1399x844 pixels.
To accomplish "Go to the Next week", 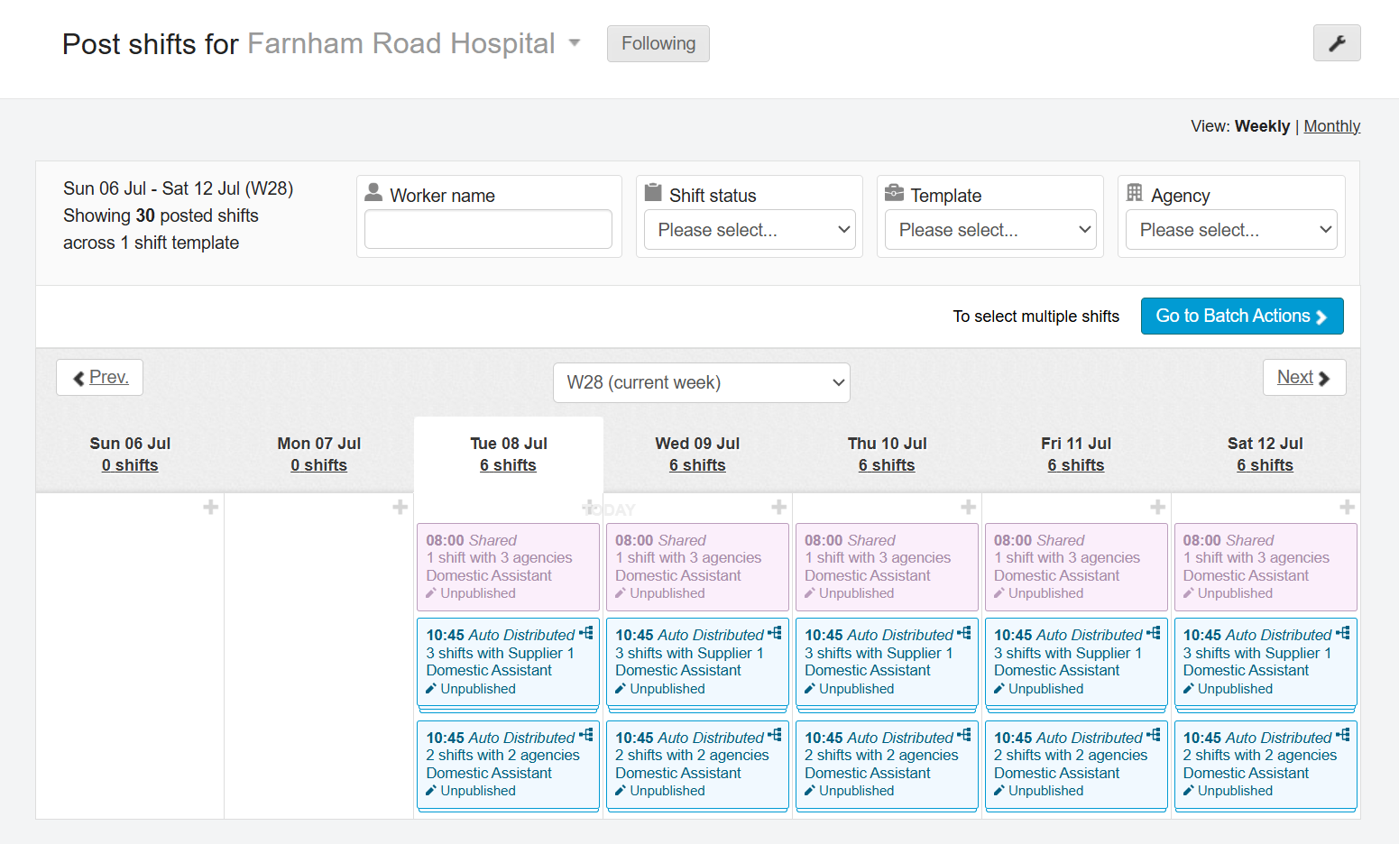I will (x=1303, y=378).
